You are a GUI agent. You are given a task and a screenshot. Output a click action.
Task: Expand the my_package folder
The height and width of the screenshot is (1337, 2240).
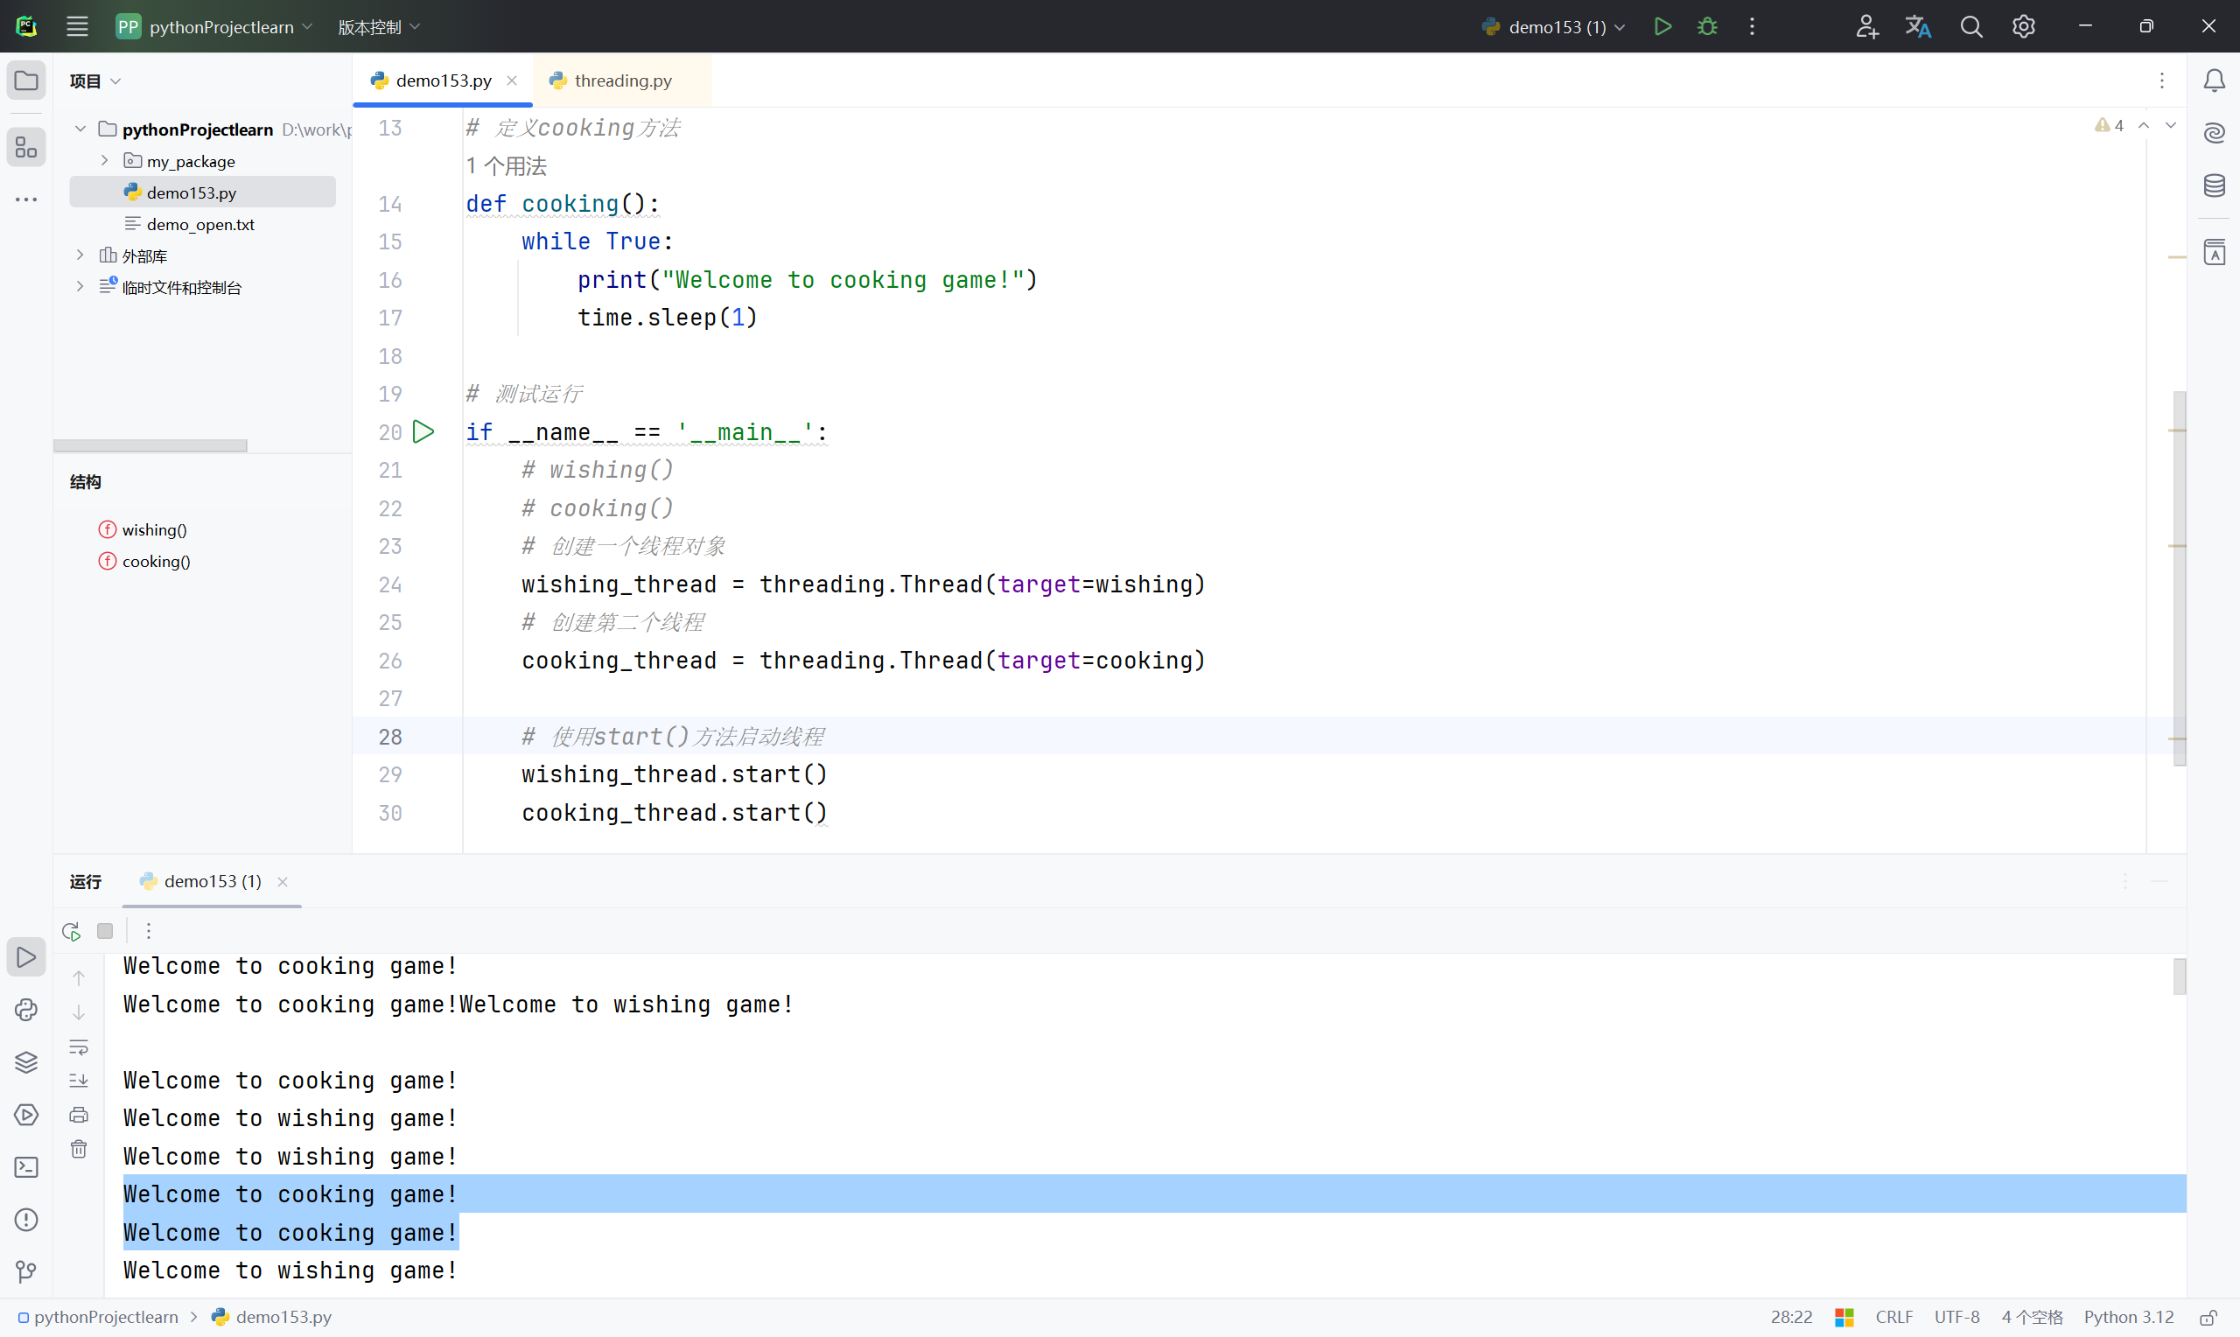pyautogui.click(x=104, y=160)
